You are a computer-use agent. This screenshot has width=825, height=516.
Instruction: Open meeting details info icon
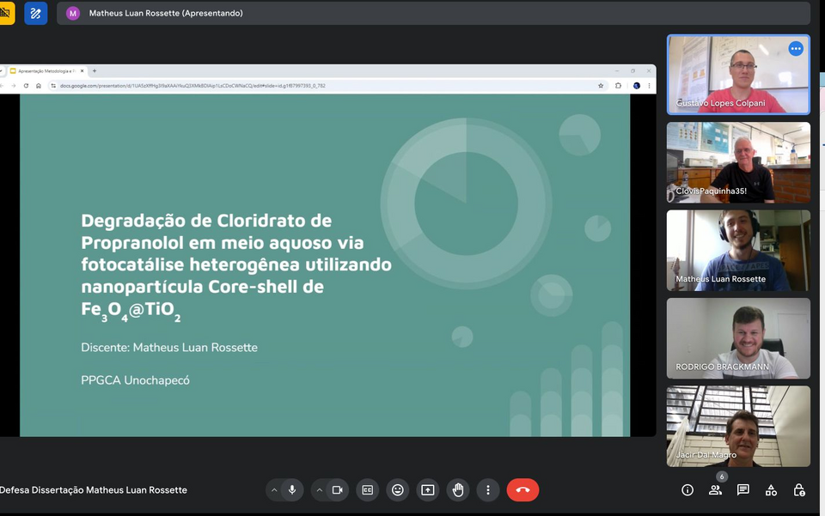[x=687, y=490]
